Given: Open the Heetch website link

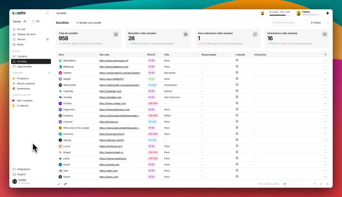Looking at the screenshot, I should (x=120, y=73).
